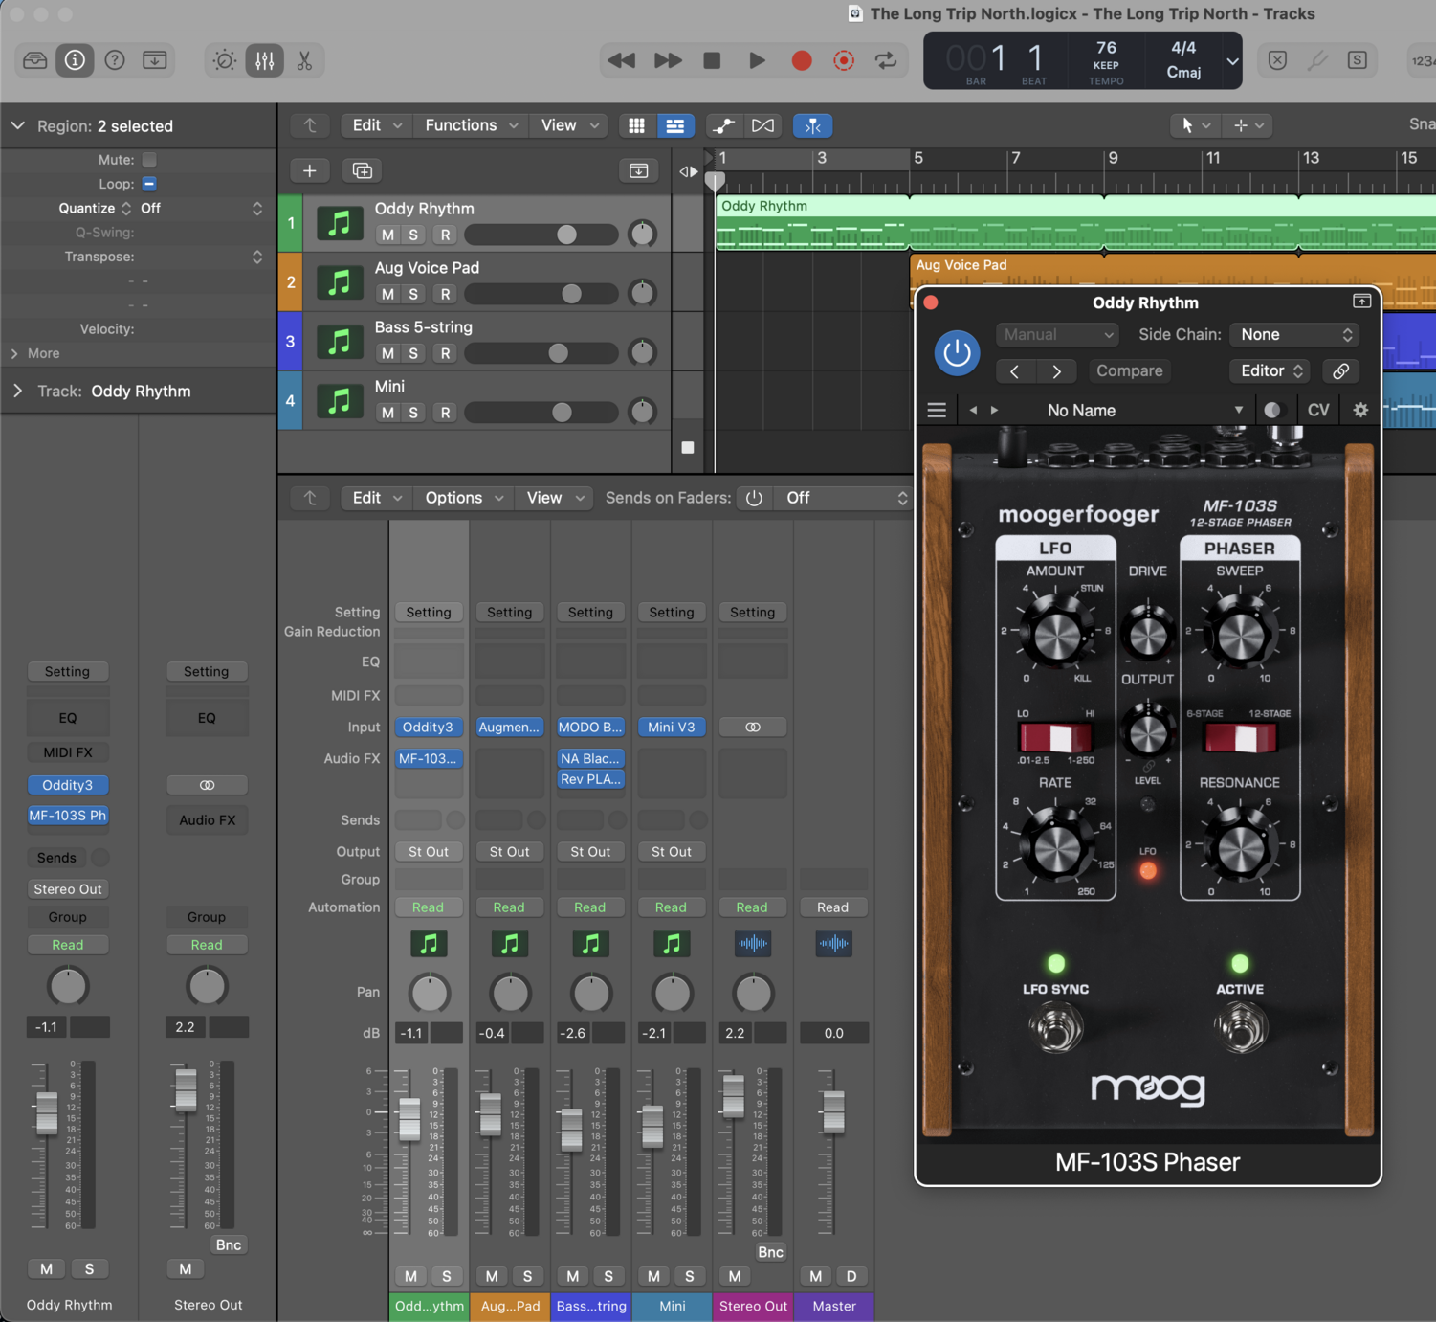This screenshot has height=1322, width=1436.
Task: Click the Record button
Action: [802, 60]
